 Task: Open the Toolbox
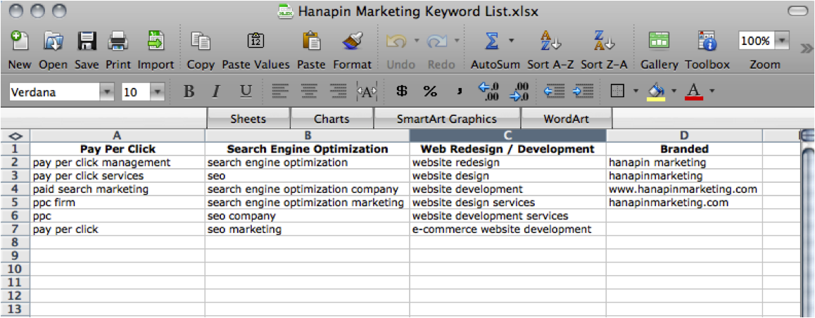click(707, 41)
